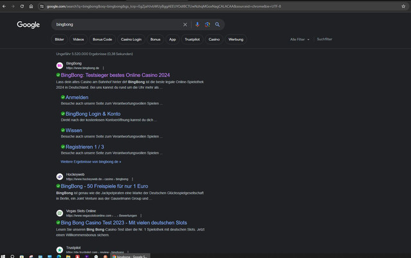Click the Vegas Slots Online favicon
This screenshot has height=258, width=411.
click(60, 213)
